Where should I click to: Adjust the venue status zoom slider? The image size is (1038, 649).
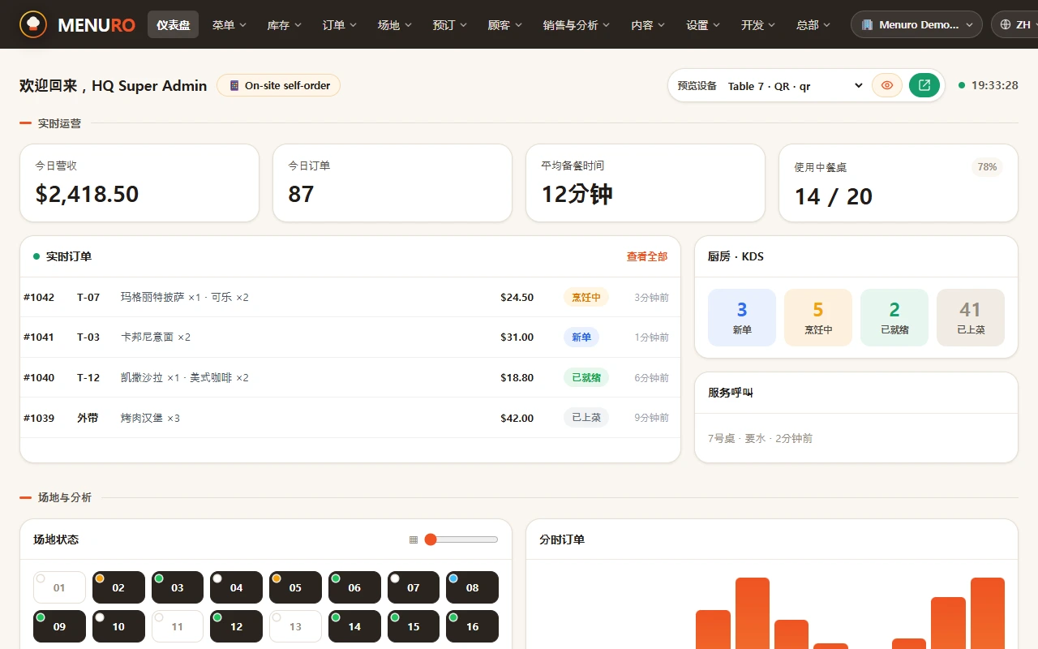[x=461, y=539]
